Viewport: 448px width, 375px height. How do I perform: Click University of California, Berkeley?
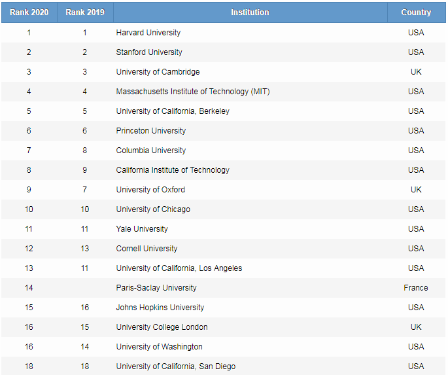coord(173,111)
